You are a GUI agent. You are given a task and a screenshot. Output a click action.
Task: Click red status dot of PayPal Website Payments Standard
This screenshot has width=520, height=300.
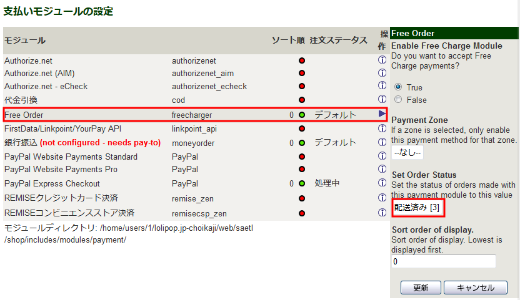pos(302,157)
